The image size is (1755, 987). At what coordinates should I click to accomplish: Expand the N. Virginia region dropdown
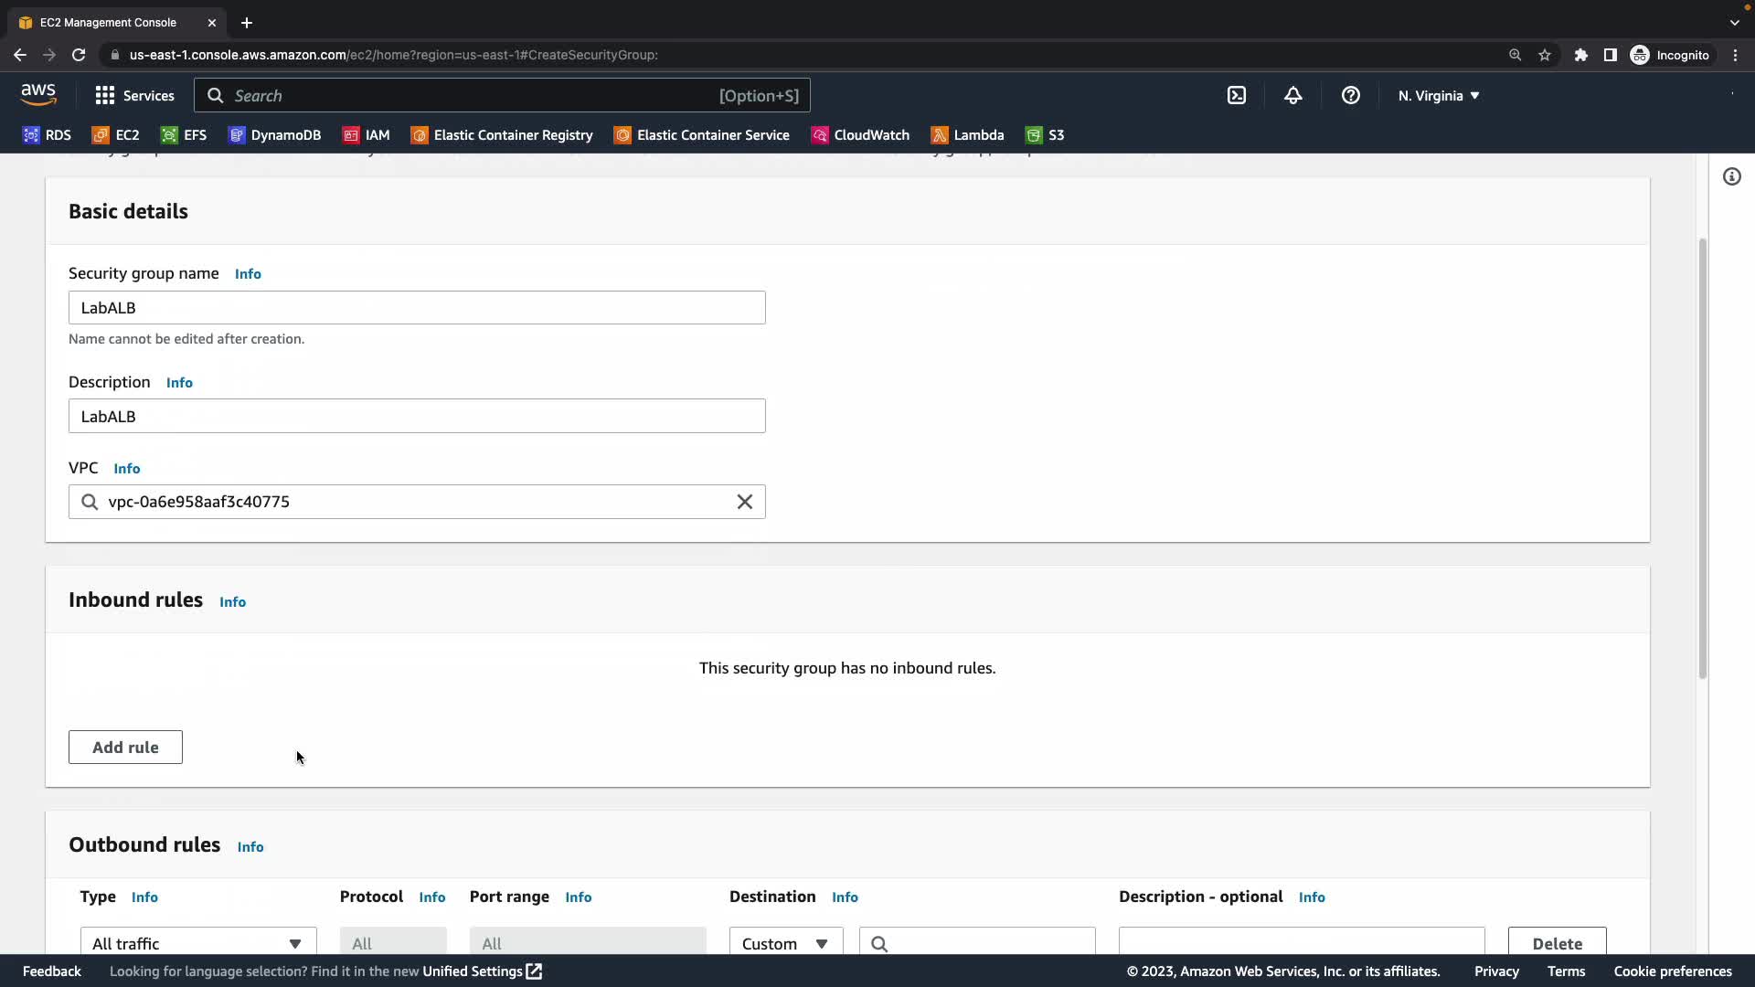coord(1438,96)
